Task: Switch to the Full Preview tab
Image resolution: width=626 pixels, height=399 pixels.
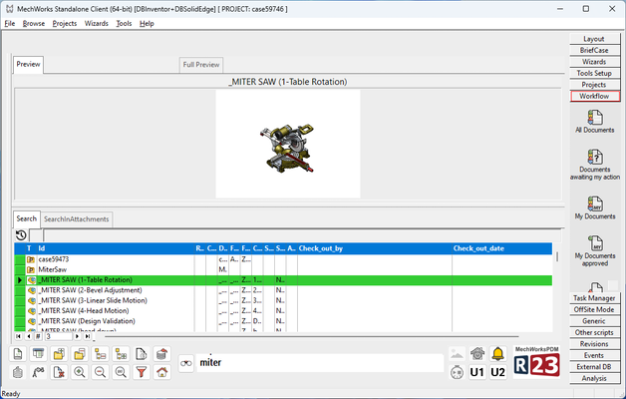Action: 201,65
